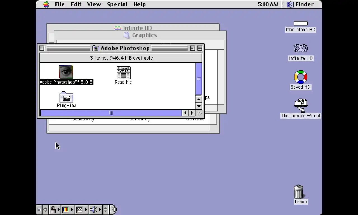Select the Saved HD lifesaver icon
358x215 pixels.
click(301, 77)
